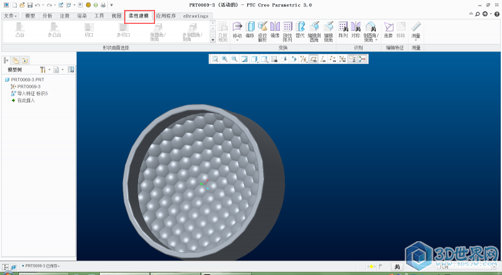Open the eDrawings tab
This screenshot has width=502, height=275.
pyautogui.click(x=196, y=16)
